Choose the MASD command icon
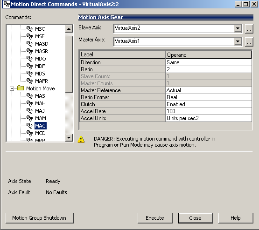This screenshot has width=259, height=230. click(30, 44)
